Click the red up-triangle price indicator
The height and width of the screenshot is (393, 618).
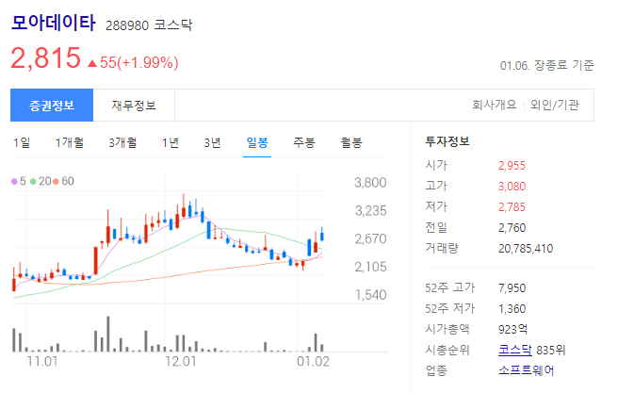pyautogui.click(x=92, y=63)
